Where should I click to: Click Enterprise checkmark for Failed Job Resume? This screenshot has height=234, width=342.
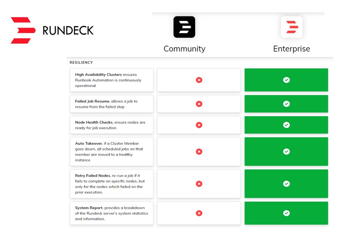click(x=286, y=104)
